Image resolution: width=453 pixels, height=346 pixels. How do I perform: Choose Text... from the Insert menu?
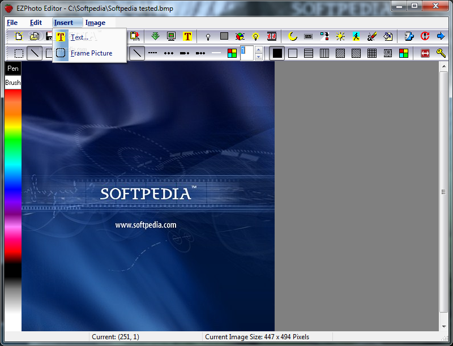89,37
